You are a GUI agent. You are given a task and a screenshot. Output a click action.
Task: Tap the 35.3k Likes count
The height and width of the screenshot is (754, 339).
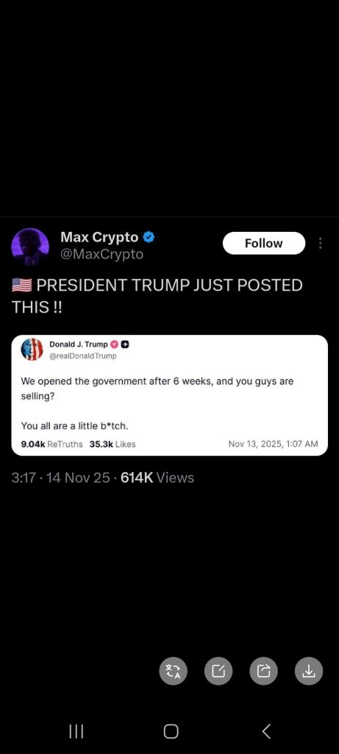tap(113, 444)
